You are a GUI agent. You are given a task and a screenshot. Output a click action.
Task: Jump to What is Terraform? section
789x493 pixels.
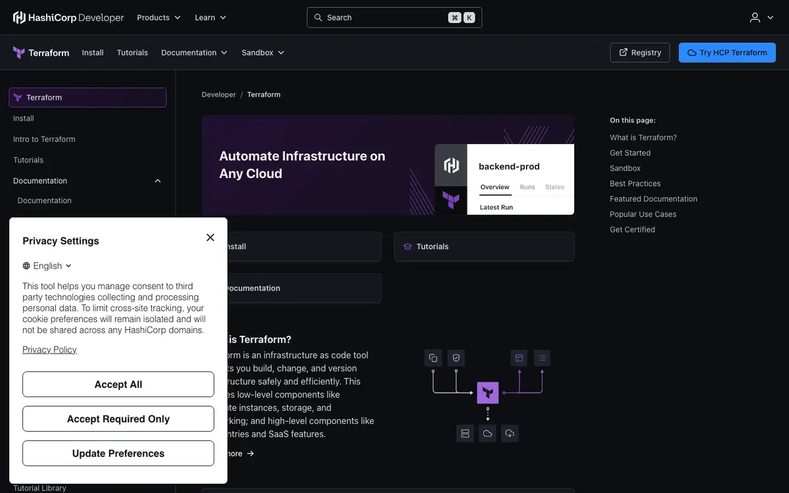pos(643,137)
